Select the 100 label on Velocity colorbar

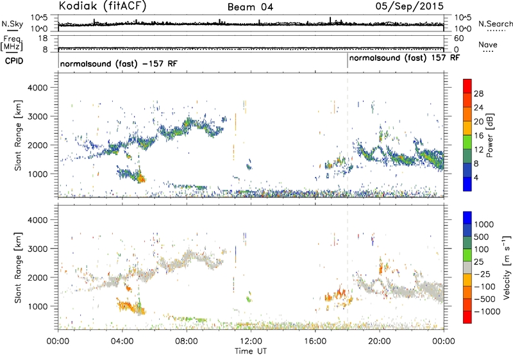(x=482, y=249)
